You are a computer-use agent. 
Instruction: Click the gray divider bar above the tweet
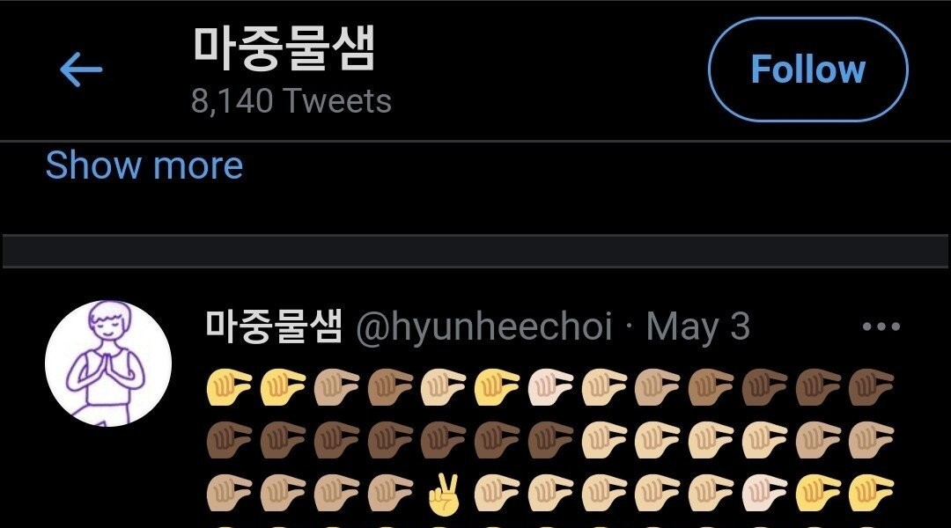tap(475, 251)
